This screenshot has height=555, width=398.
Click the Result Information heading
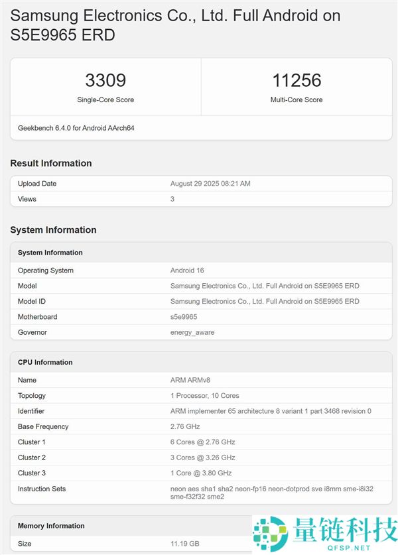(51, 163)
